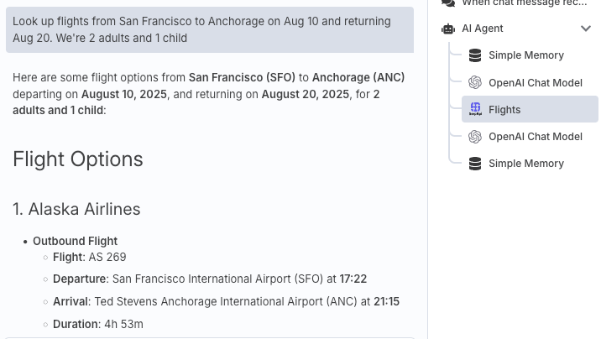The width and height of the screenshot is (601, 339).
Task: Click the bottom Simple Memory database icon
Action: tap(475, 164)
